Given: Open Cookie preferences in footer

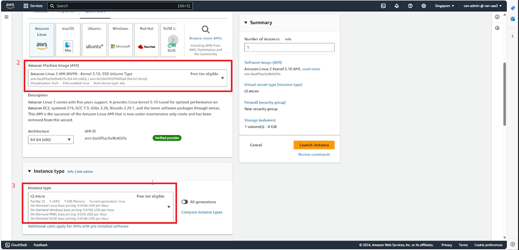Looking at the screenshot, I should [488, 245].
